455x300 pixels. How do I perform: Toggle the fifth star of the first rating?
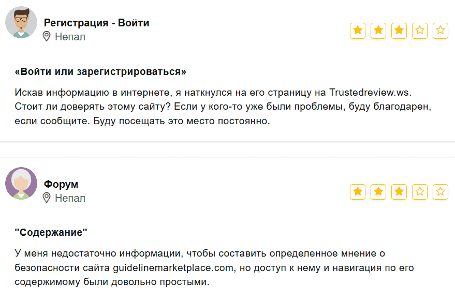tap(440, 31)
